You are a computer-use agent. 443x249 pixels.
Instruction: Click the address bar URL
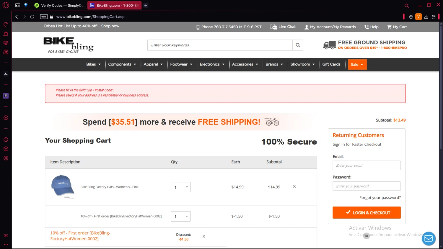tap(90, 17)
